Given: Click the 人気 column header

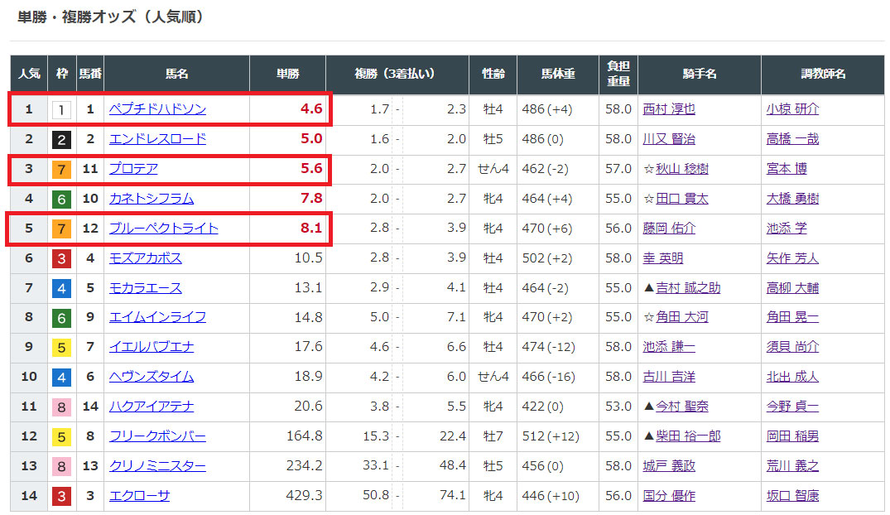Looking at the screenshot, I should 29,75.
